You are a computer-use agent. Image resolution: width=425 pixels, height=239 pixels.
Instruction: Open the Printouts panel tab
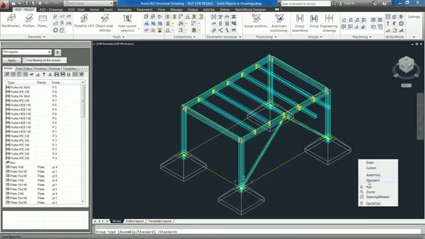(x=54, y=68)
